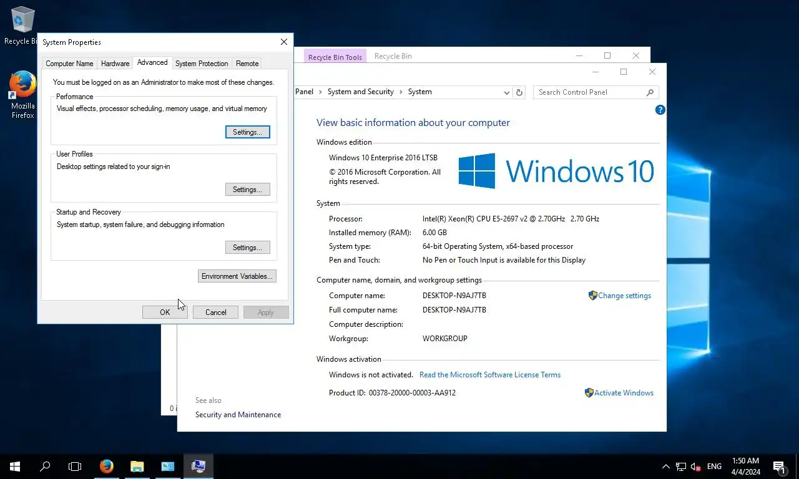Click the Panel breadcrumb item
Screen dimensions: 799x479
[x=304, y=92]
